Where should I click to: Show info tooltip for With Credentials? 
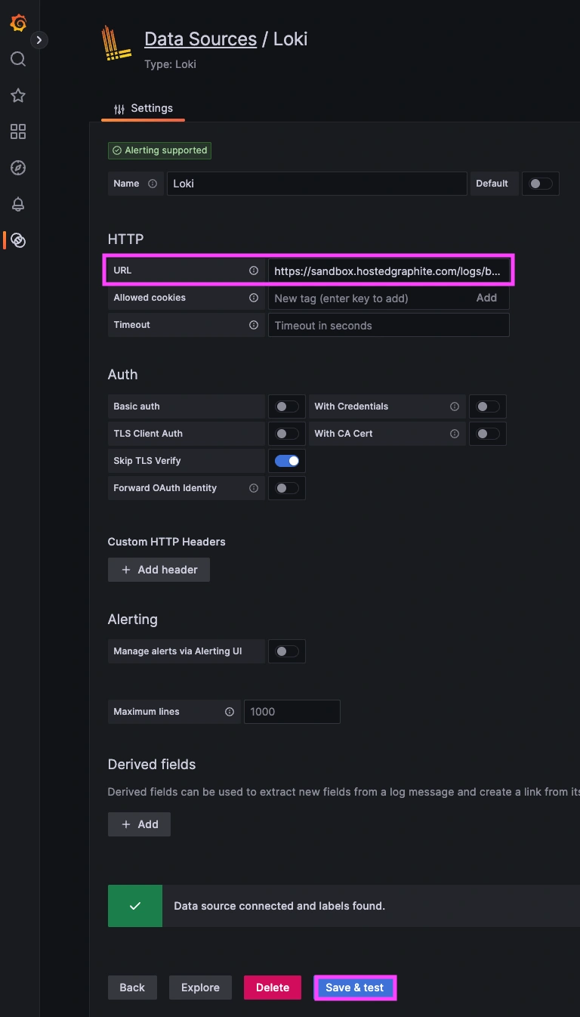click(x=455, y=406)
